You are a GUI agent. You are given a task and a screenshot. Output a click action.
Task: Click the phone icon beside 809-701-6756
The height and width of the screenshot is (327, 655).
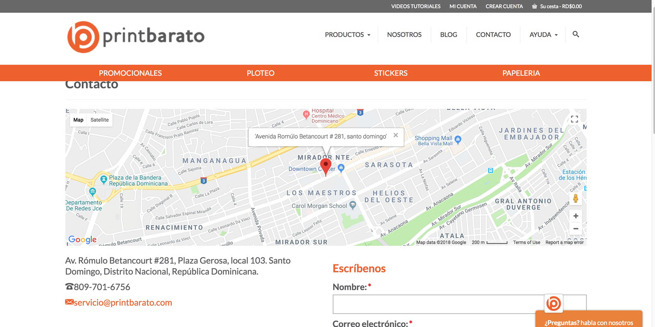click(69, 287)
